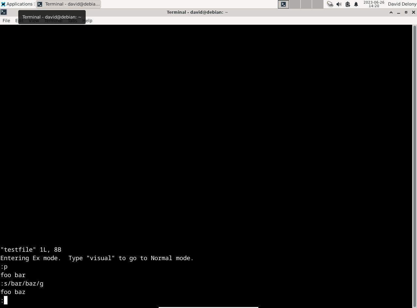Click the Ex prompt cursor on the last line

point(6,300)
